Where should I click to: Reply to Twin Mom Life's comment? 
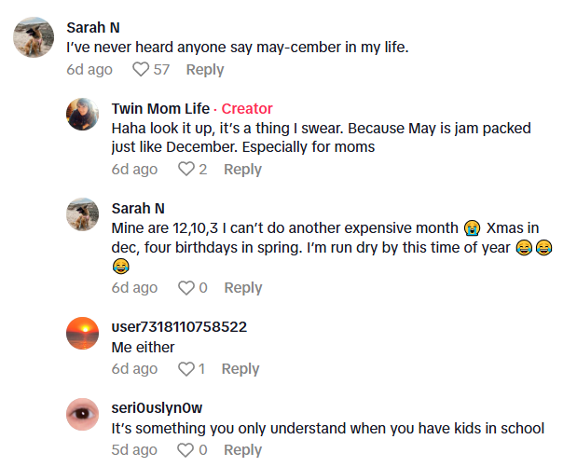tap(242, 170)
